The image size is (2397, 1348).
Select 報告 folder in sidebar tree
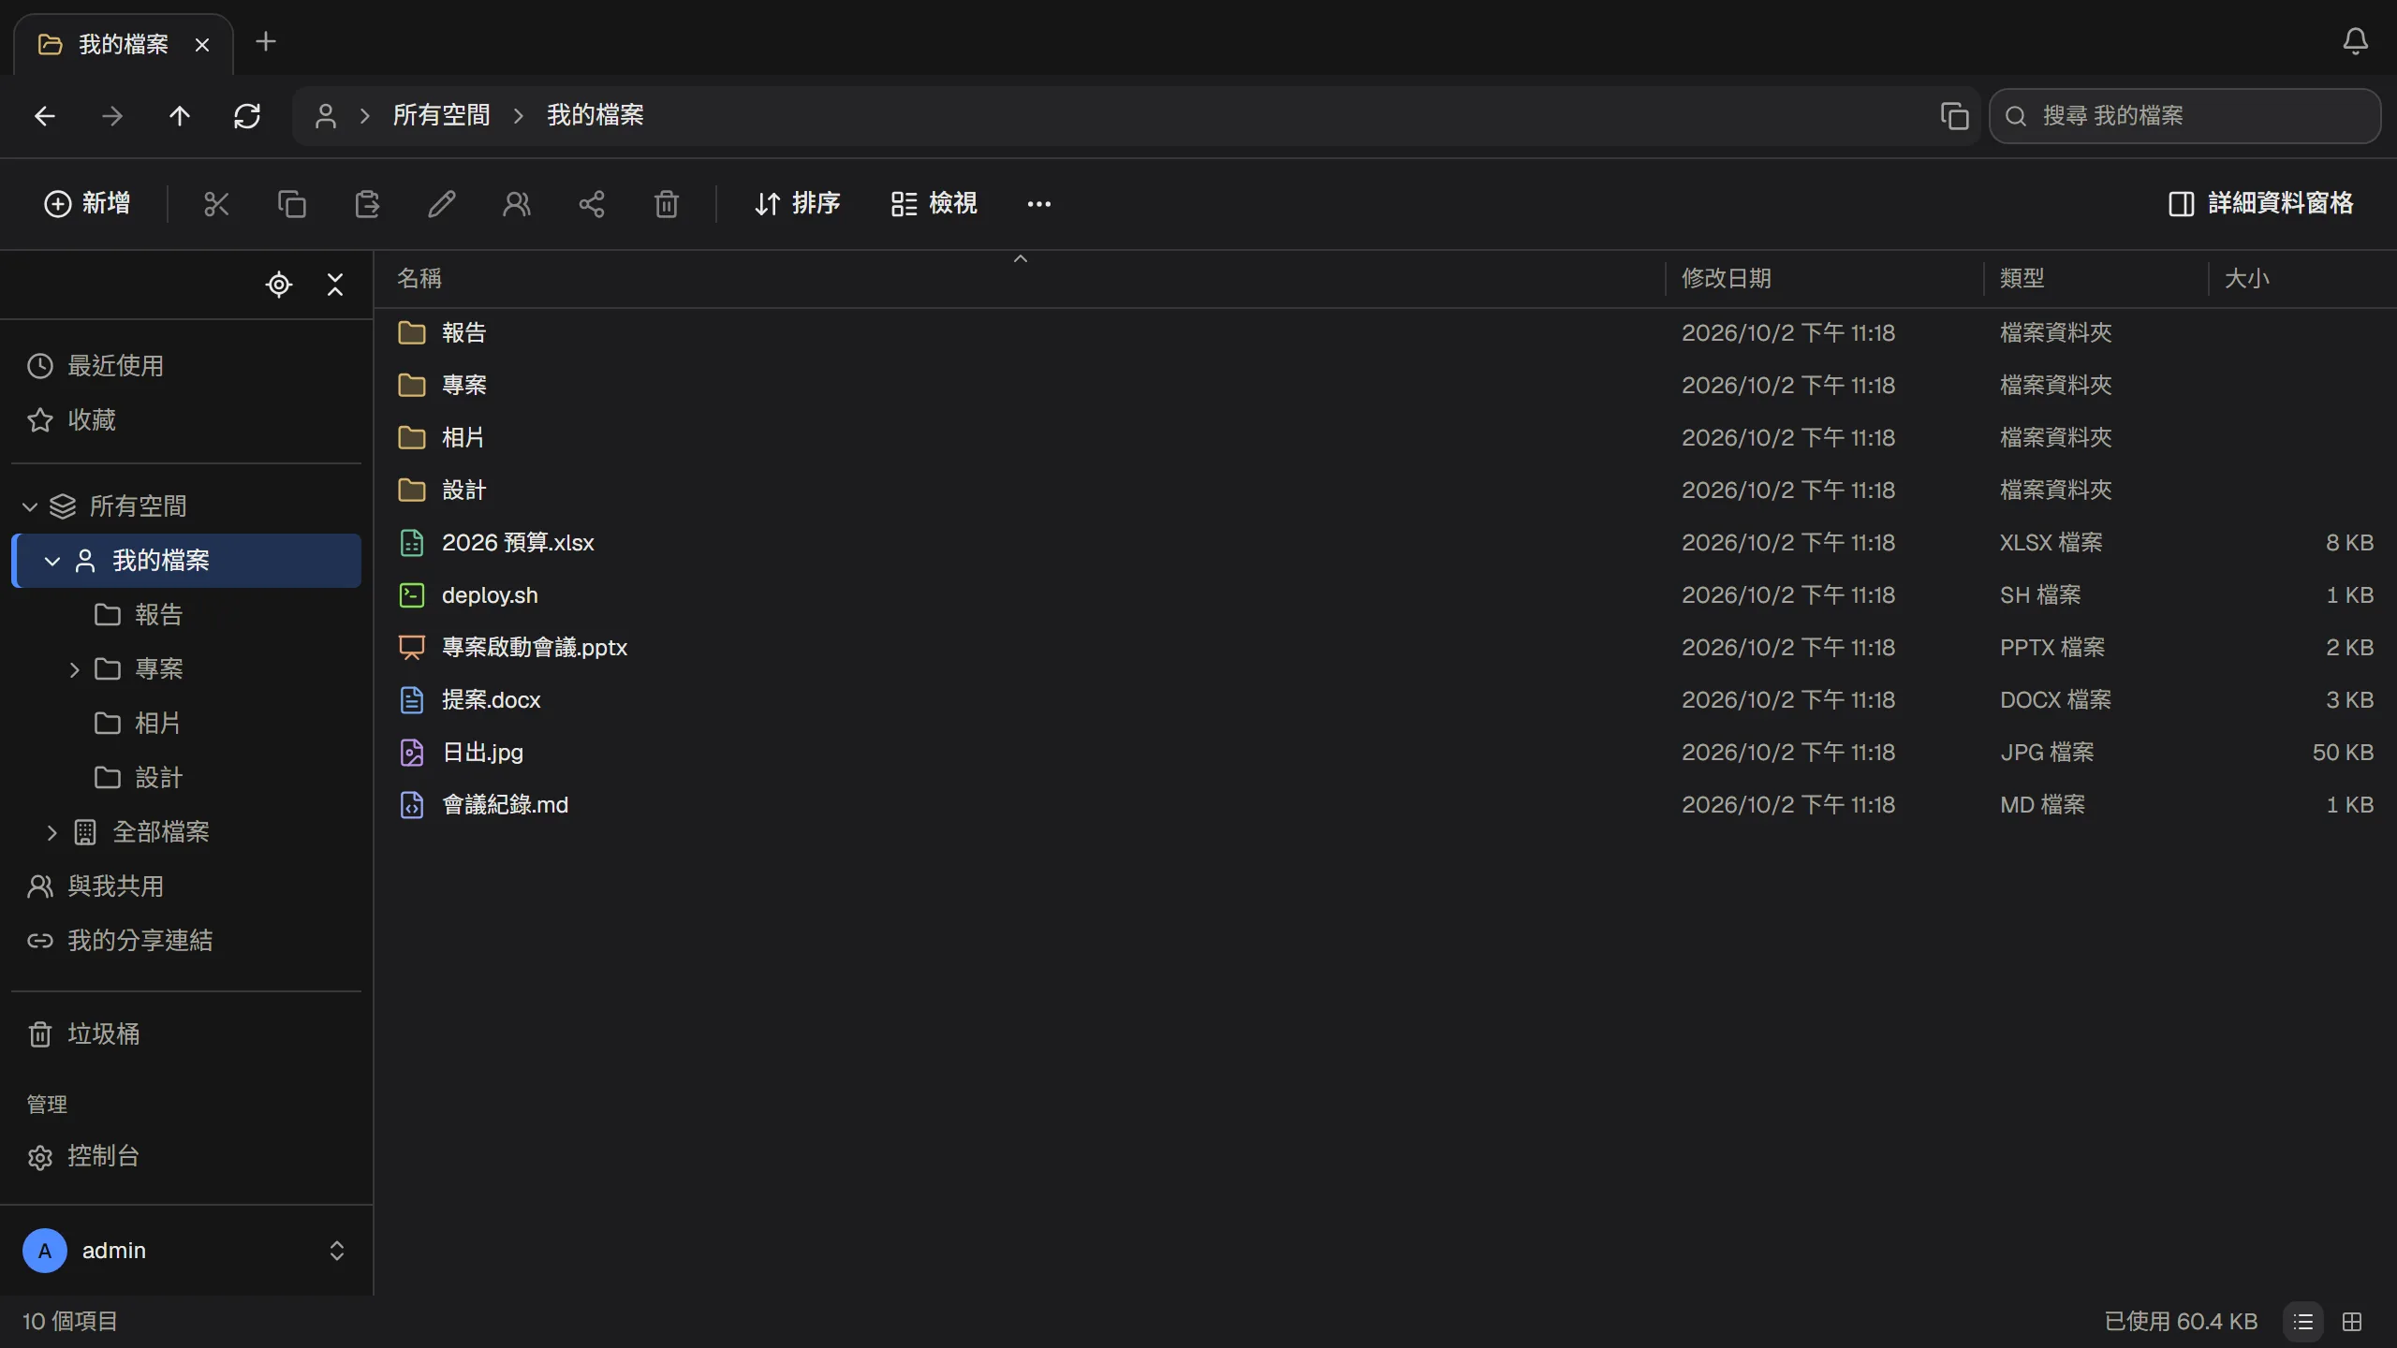pos(186,615)
